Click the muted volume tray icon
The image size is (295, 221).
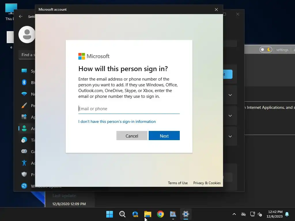click(260, 214)
